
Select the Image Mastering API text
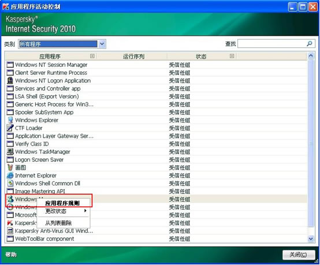(x=40, y=191)
